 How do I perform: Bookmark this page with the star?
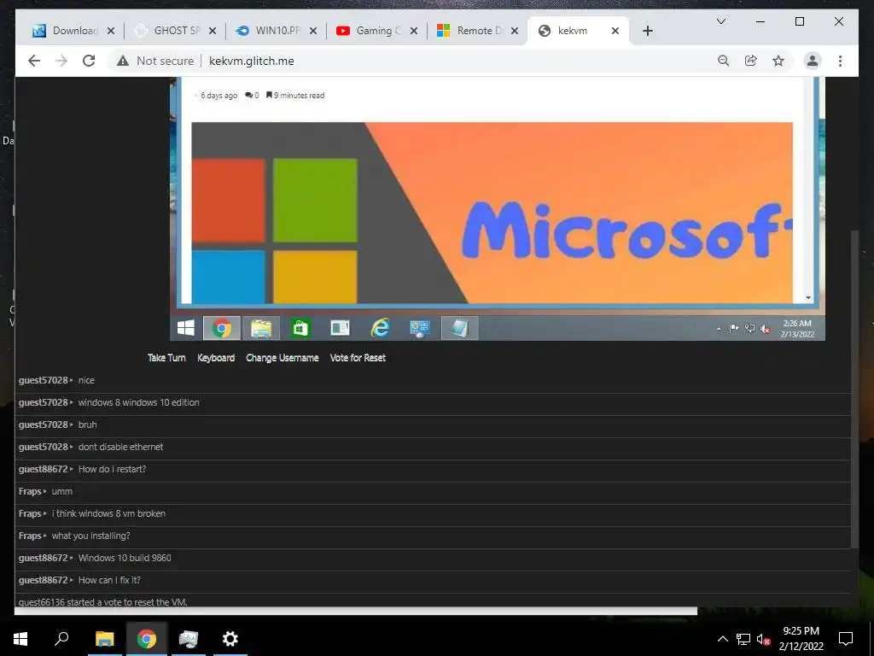pos(778,61)
